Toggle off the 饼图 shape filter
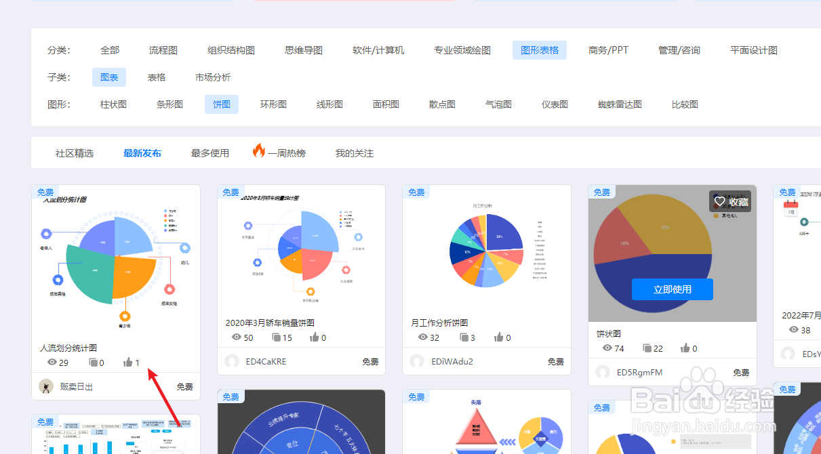The image size is (821, 454). click(221, 104)
